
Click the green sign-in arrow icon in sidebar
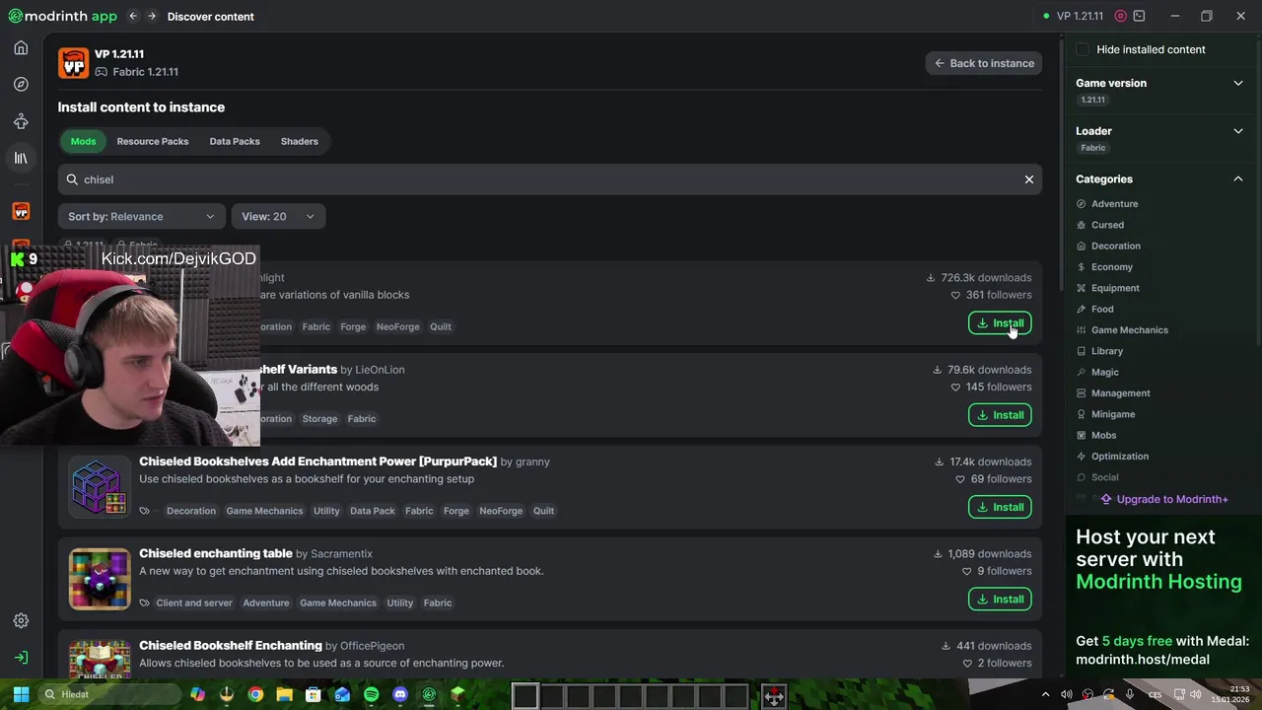coord(21,658)
